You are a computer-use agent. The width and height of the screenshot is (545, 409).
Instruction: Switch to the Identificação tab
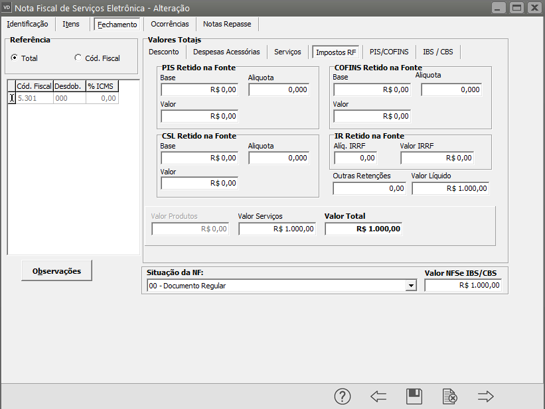pyautogui.click(x=27, y=24)
